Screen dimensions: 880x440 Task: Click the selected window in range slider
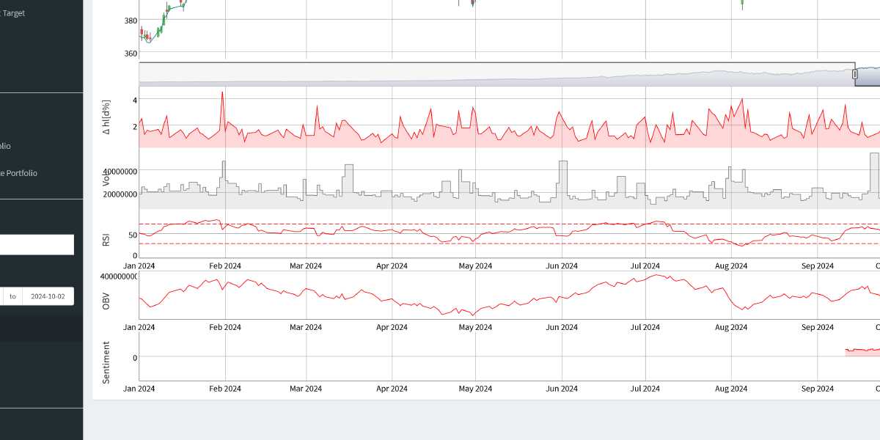869,76
